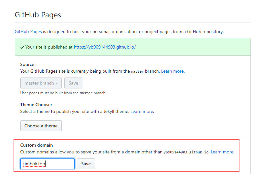The image size is (264, 174).
Task: Click Learn more in Theme Chooser section
Action: (142, 111)
